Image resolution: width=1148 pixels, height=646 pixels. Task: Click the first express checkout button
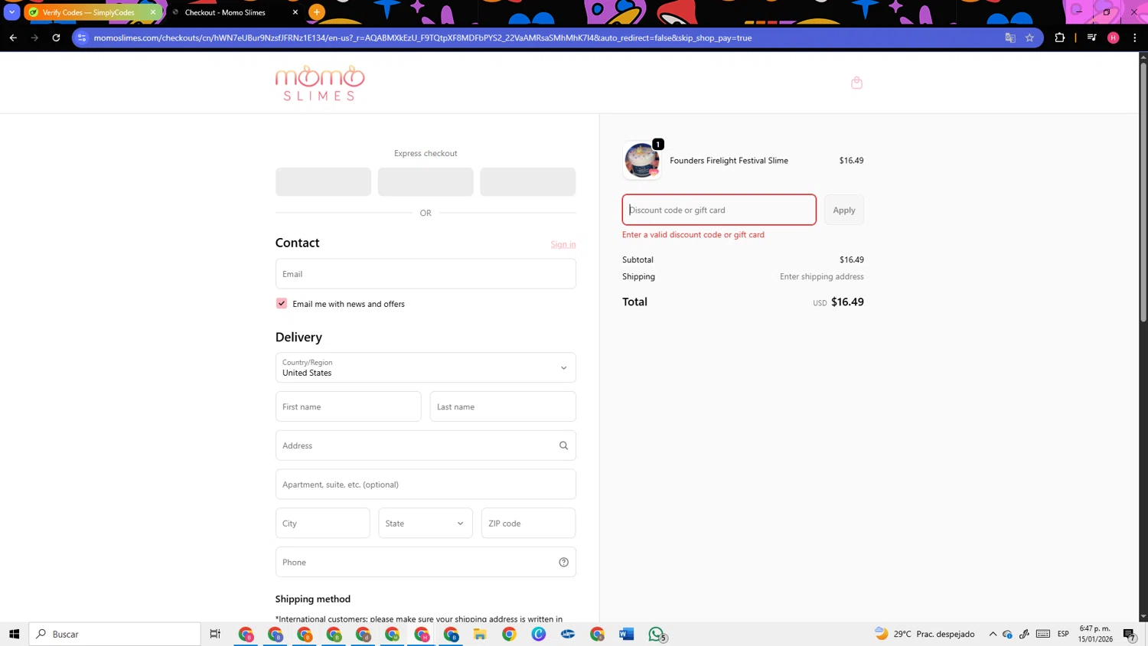[323, 181]
